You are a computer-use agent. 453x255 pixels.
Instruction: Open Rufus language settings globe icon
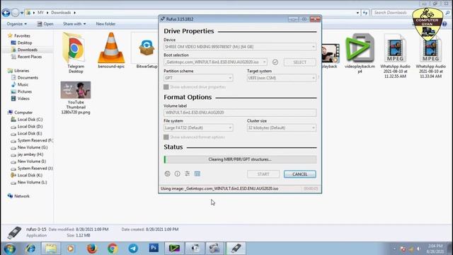[x=167, y=174]
